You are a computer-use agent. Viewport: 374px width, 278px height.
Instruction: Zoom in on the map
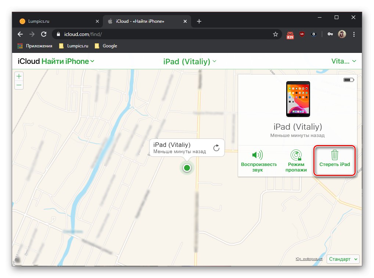pos(19,76)
